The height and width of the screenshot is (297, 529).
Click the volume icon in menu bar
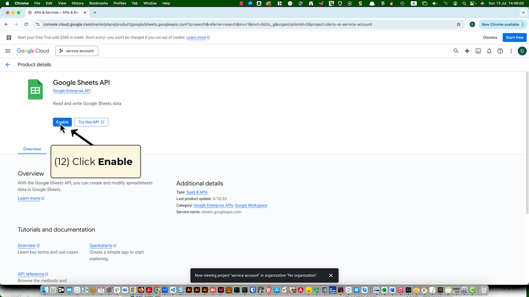(435, 3)
